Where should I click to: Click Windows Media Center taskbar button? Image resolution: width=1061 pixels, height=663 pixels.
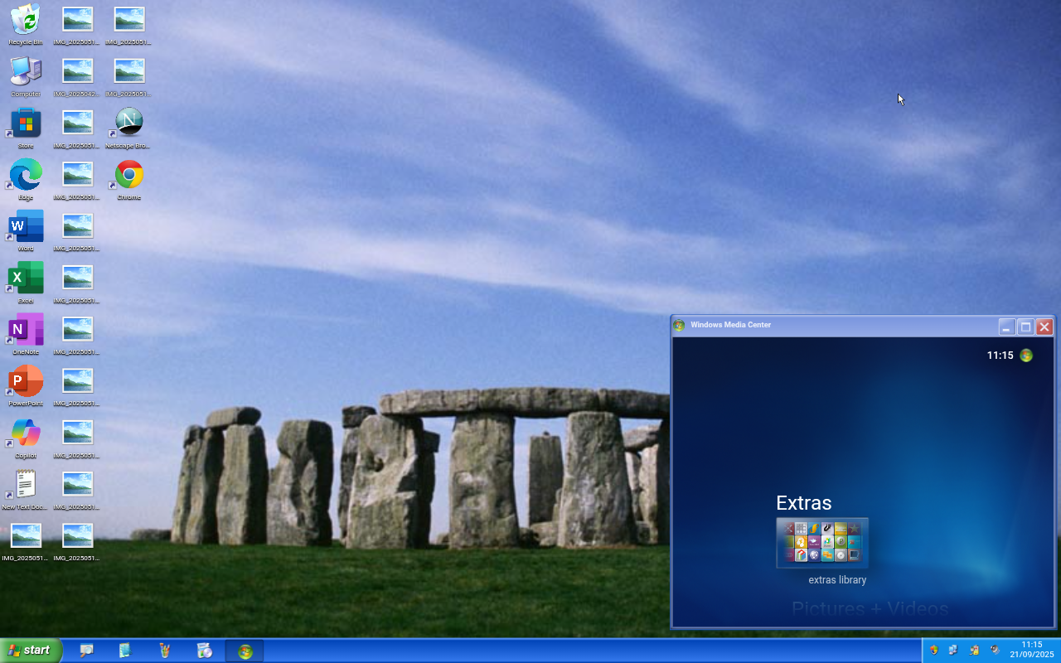point(245,651)
